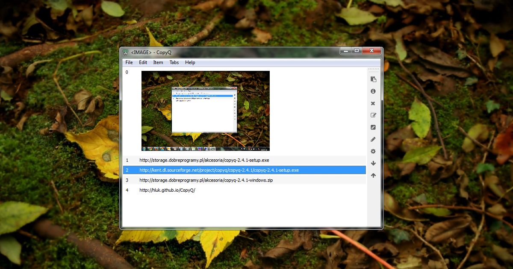This screenshot has width=513, height=269.
Task: Remove the highlighted clipboard item
Action: click(x=373, y=103)
